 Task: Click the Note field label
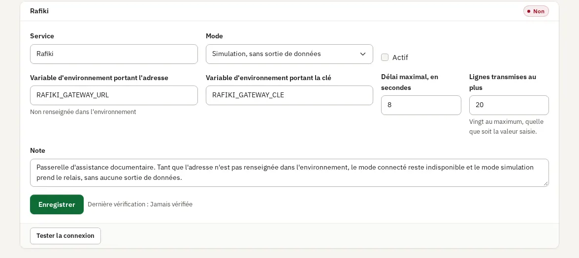[x=37, y=151]
